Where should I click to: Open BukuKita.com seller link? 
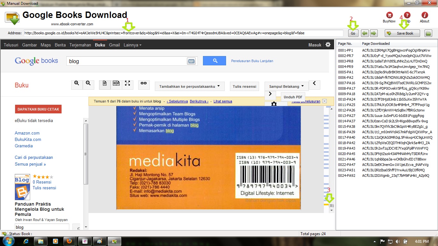28,139
